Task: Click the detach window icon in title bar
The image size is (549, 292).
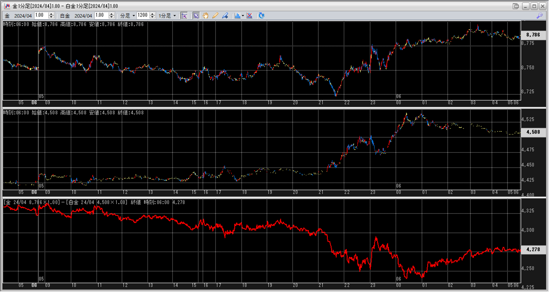Action: (x=516, y=6)
